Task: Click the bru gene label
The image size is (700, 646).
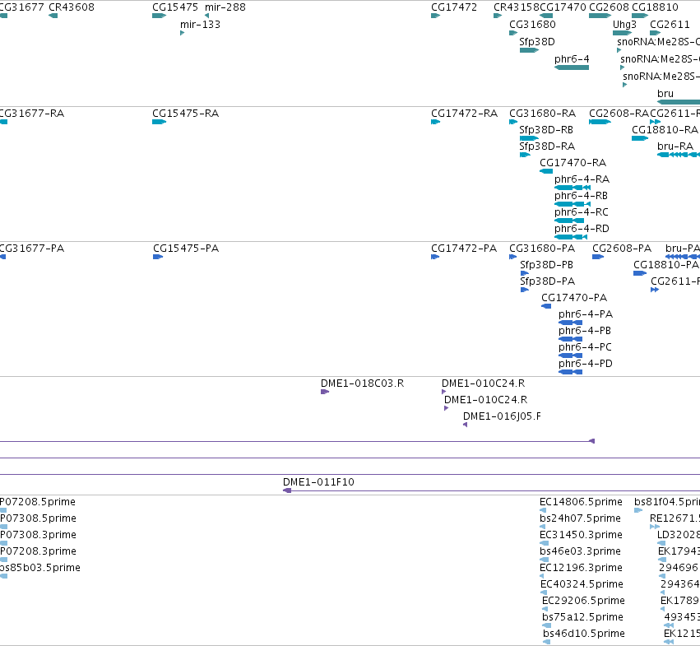Action: 665,93
